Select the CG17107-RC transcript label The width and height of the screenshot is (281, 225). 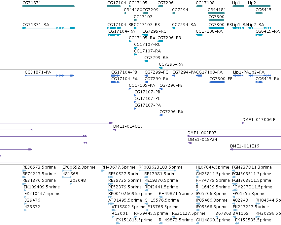tap(147, 45)
